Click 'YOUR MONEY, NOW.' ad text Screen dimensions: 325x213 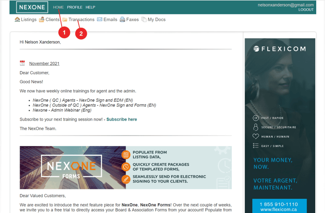[x=273, y=163]
